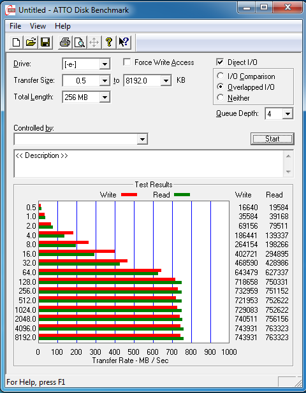Screen dimensions: 306x393
Task: Enable Force Write Access checkbox
Action: click(127, 62)
